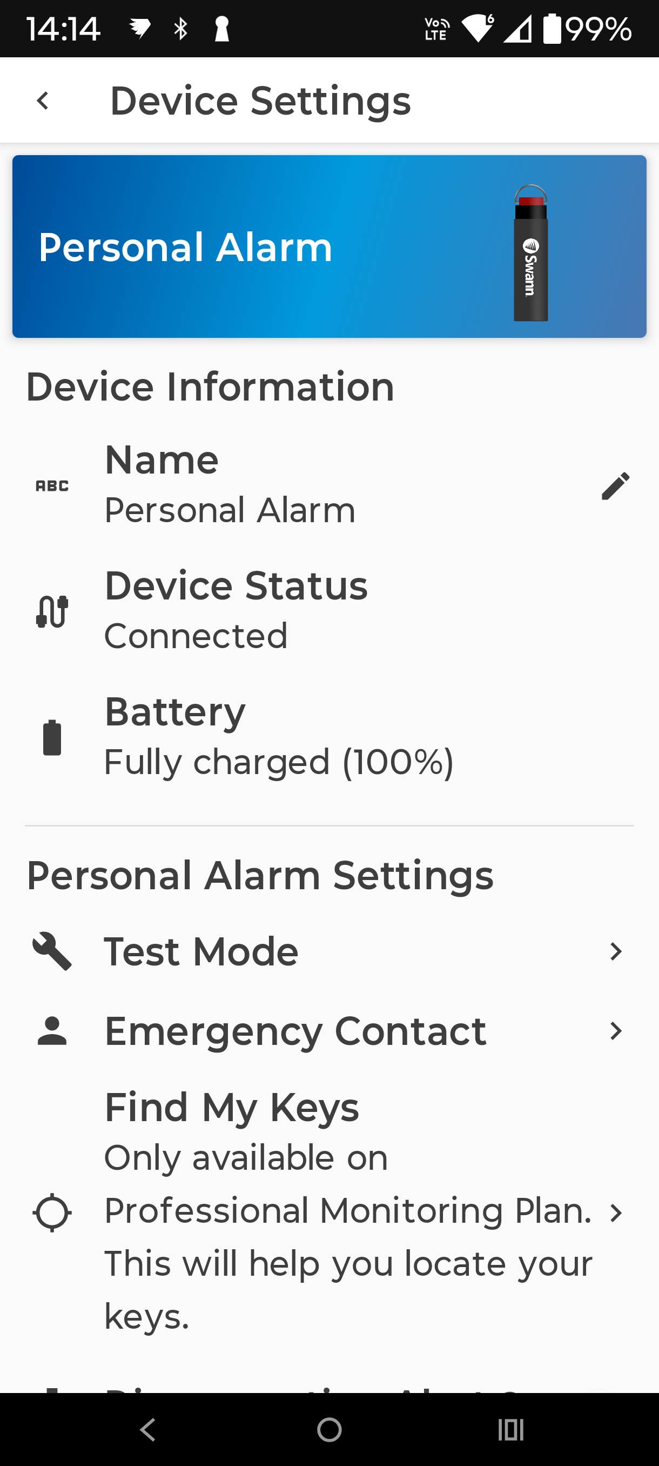Tap the wrench icon beside Test Mode
Image resolution: width=659 pixels, height=1466 pixels.
pos(52,951)
